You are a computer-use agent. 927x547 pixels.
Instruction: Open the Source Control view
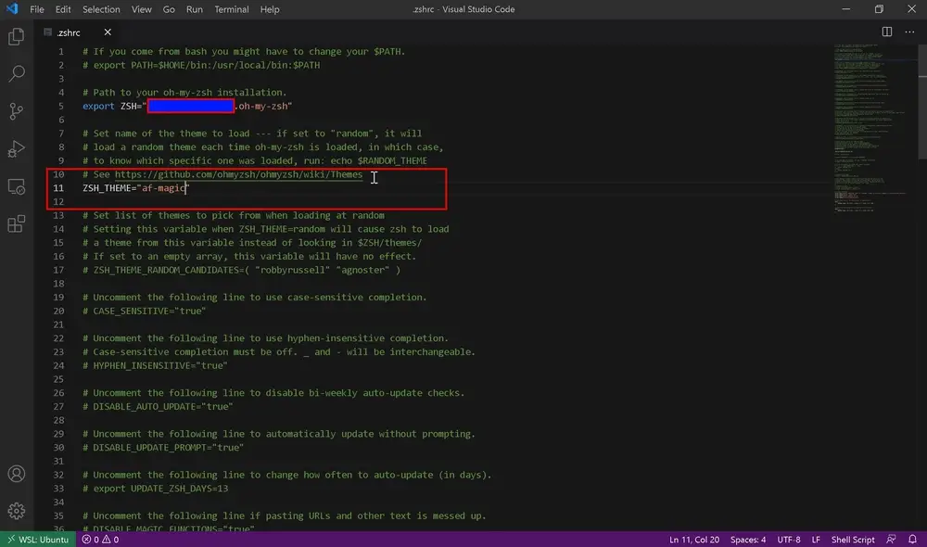[x=17, y=111]
